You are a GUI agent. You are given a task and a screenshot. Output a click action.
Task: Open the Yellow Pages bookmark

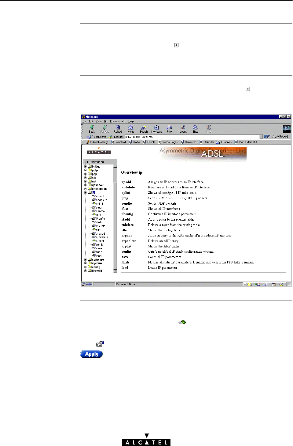[168, 142]
